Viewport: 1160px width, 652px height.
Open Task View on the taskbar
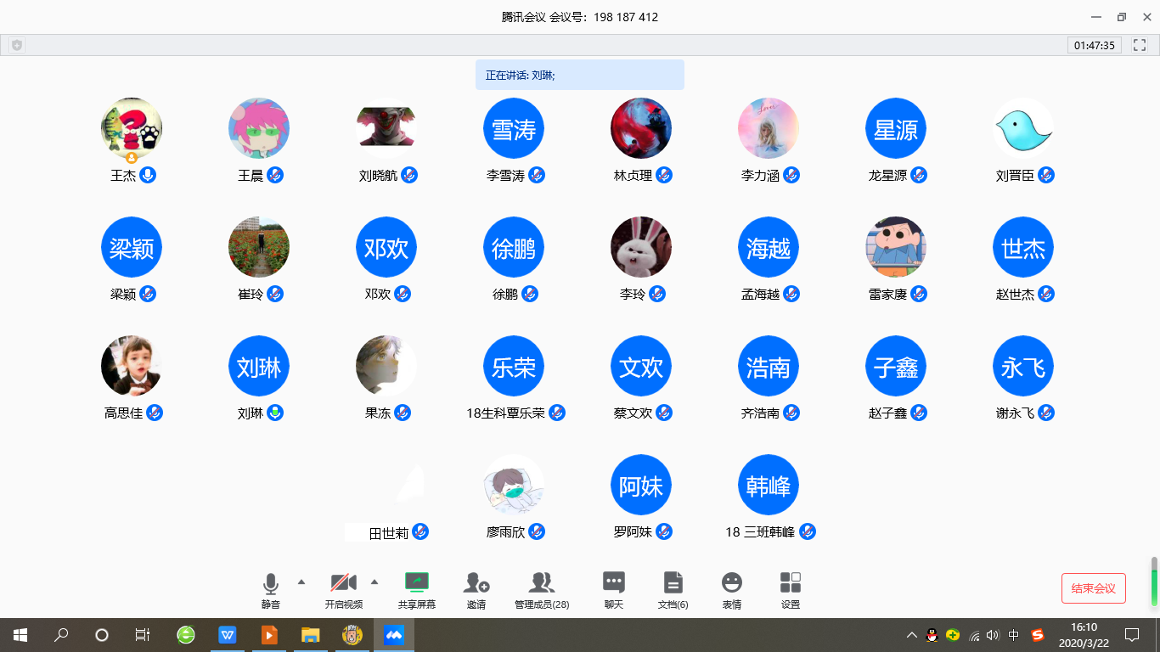[x=143, y=634]
